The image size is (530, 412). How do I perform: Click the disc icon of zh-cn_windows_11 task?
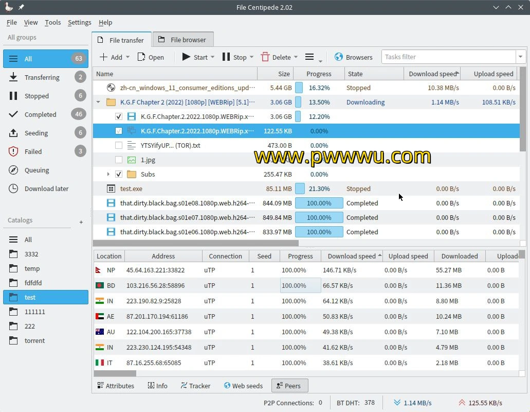pos(111,88)
